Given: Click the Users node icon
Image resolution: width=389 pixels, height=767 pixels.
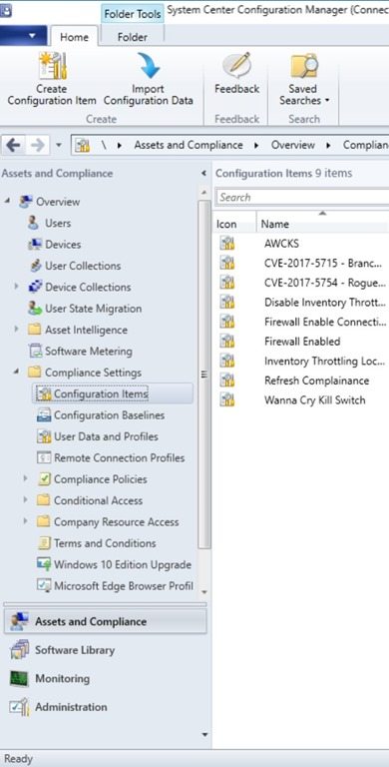Looking at the screenshot, I should pos(33,223).
